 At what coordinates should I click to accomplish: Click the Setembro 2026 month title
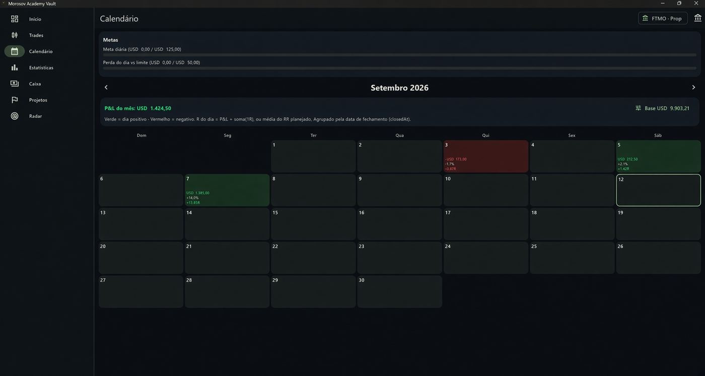coord(399,88)
